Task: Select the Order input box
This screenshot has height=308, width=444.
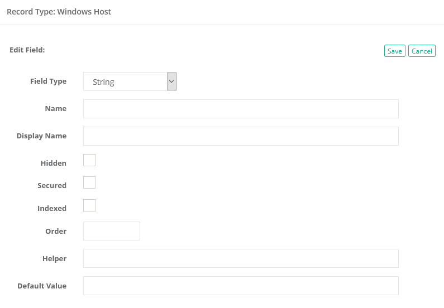Action: 112,231
